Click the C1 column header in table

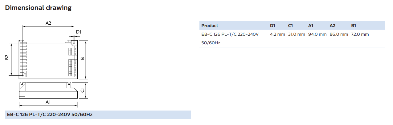click(290, 26)
